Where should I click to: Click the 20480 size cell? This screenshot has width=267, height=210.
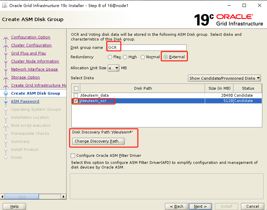219,95
